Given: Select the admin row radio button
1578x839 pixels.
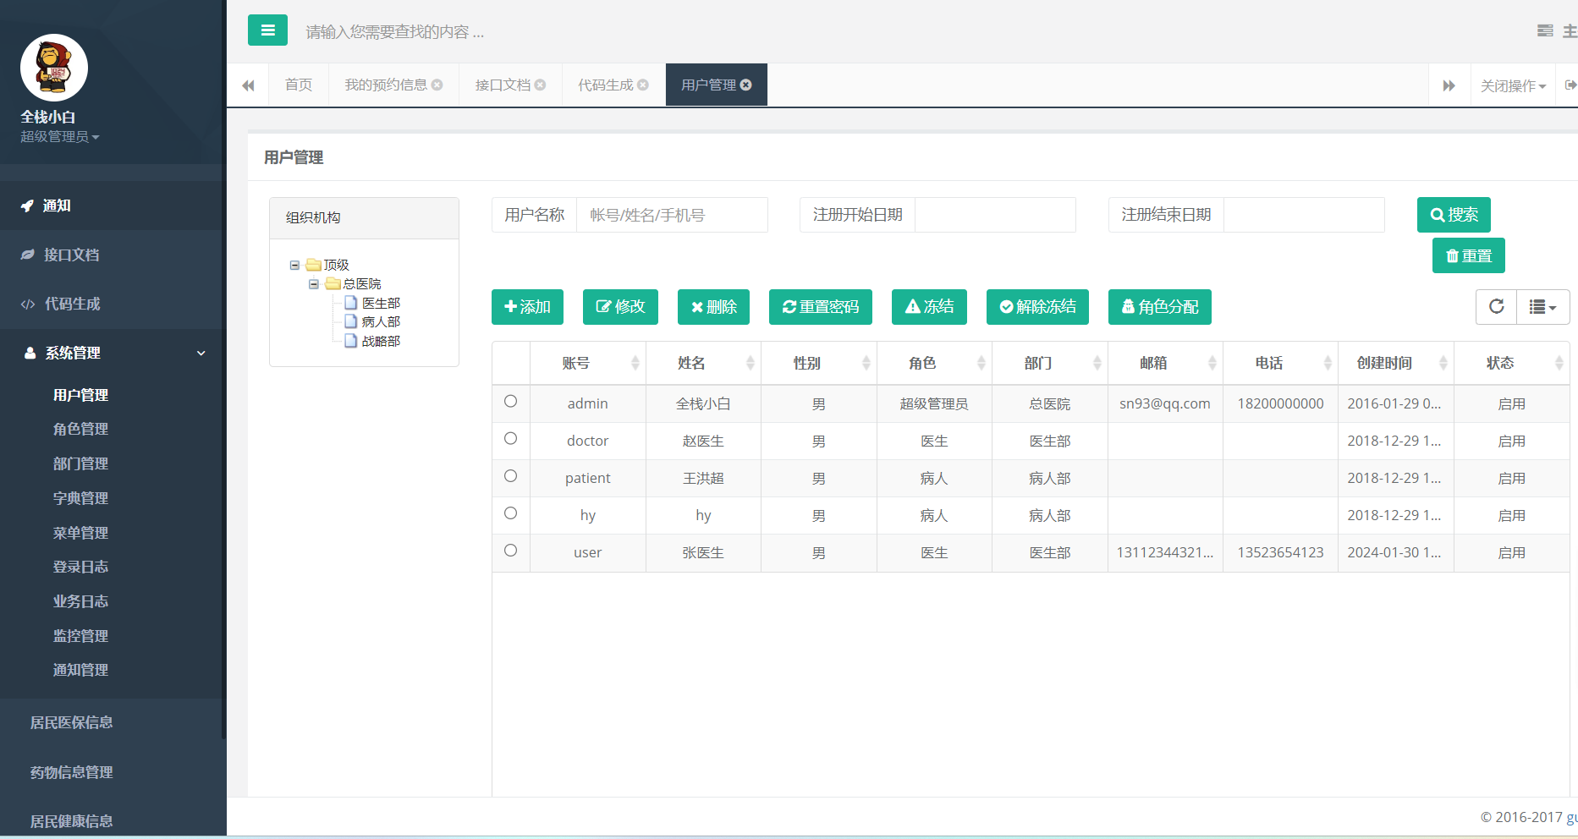Looking at the screenshot, I should click(510, 402).
